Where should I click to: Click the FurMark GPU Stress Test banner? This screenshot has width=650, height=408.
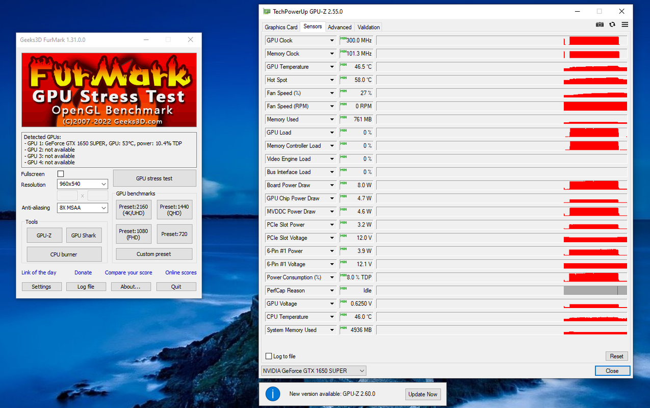click(x=109, y=90)
